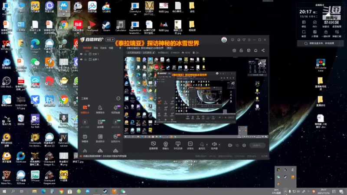Open WeChat from the taskbar
This screenshot has height=195, width=347.
[x=123, y=191]
